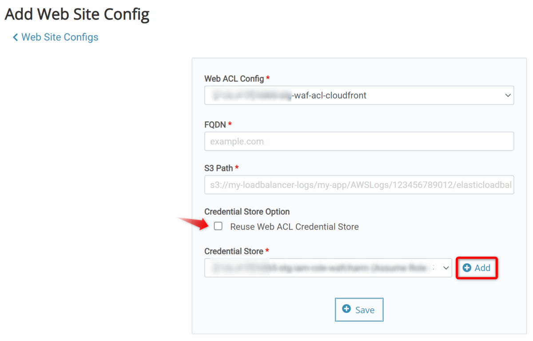
Task: Click the plus icon on Add button
Action: (467, 268)
